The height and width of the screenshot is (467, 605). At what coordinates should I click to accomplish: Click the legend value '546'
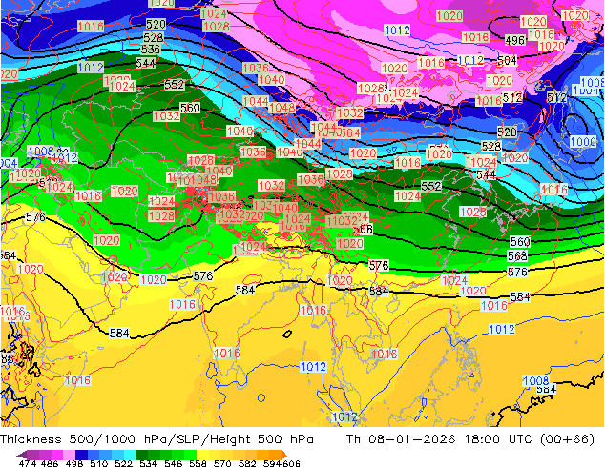[x=174, y=463]
